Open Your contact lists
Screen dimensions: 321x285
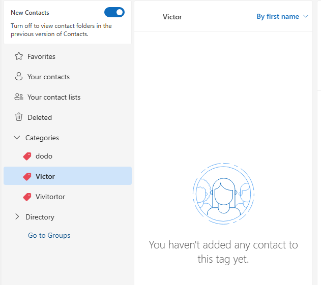54,97
